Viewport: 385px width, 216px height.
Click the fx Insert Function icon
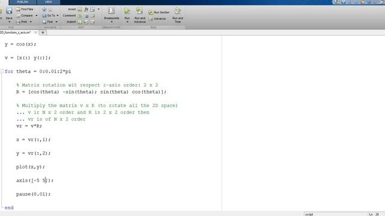[x=86, y=10]
